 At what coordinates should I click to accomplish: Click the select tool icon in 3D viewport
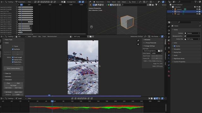click(91, 5)
